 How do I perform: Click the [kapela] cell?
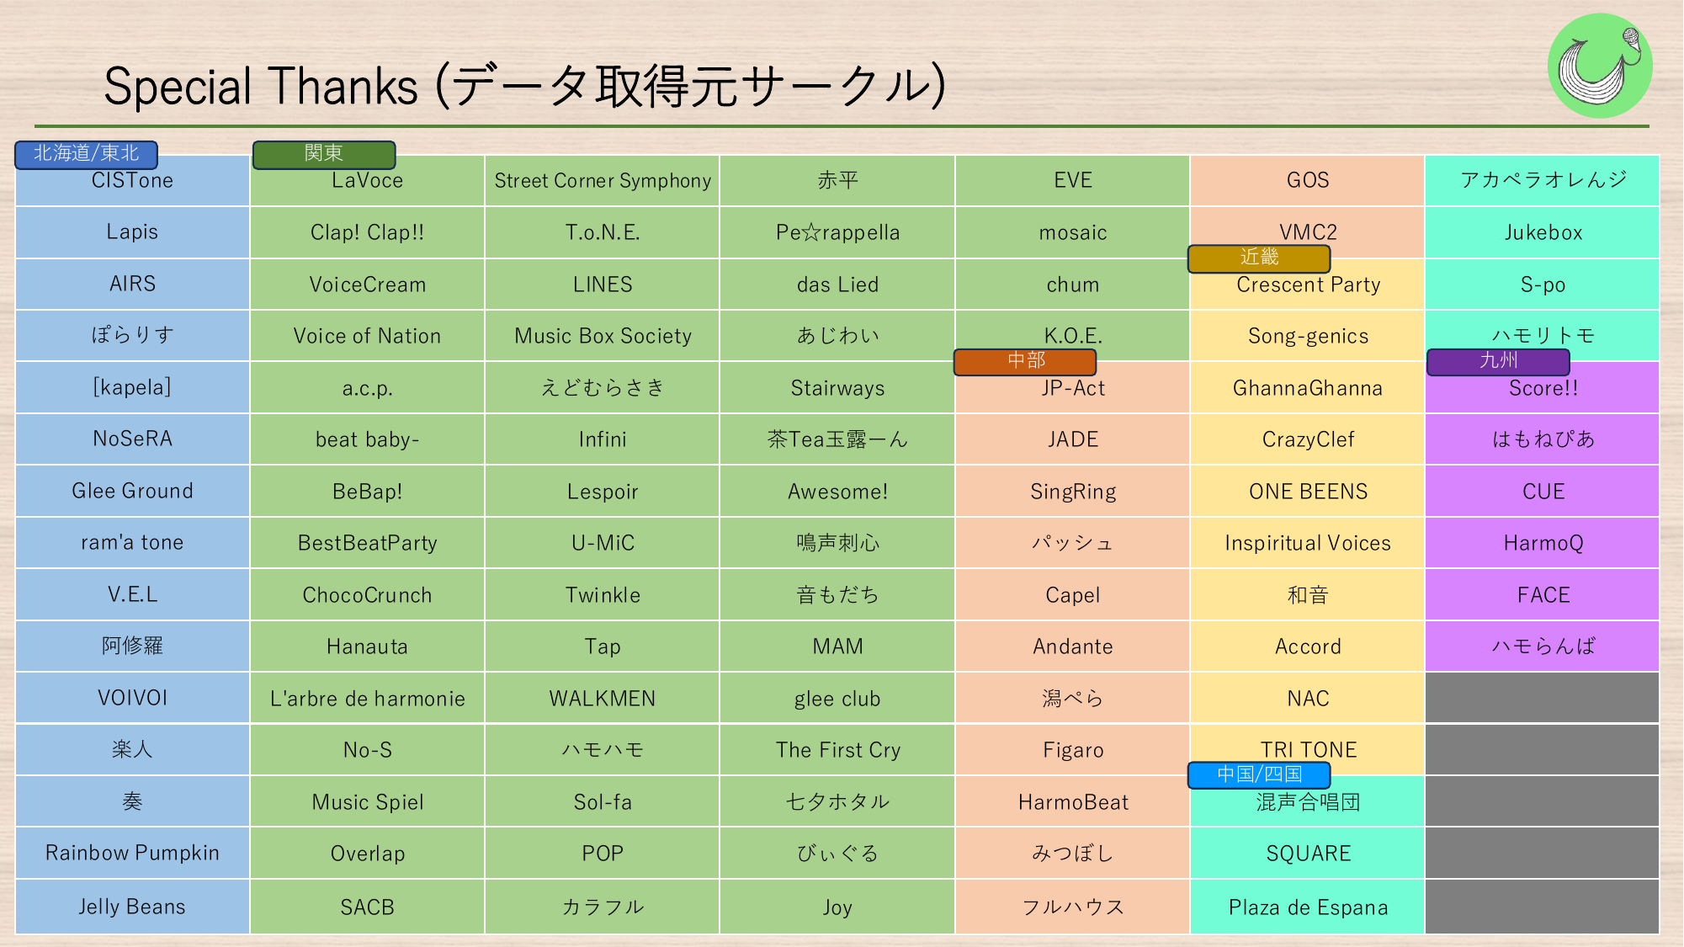[132, 387]
